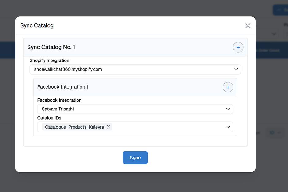Click the Sync Catalog dialog title
Viewport: 288px width, 192px height.
[x=37, y=25]
